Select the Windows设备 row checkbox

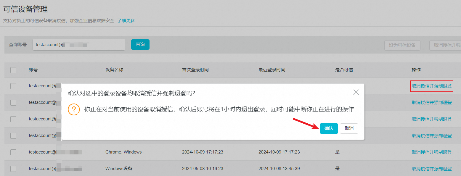[13, 169]
